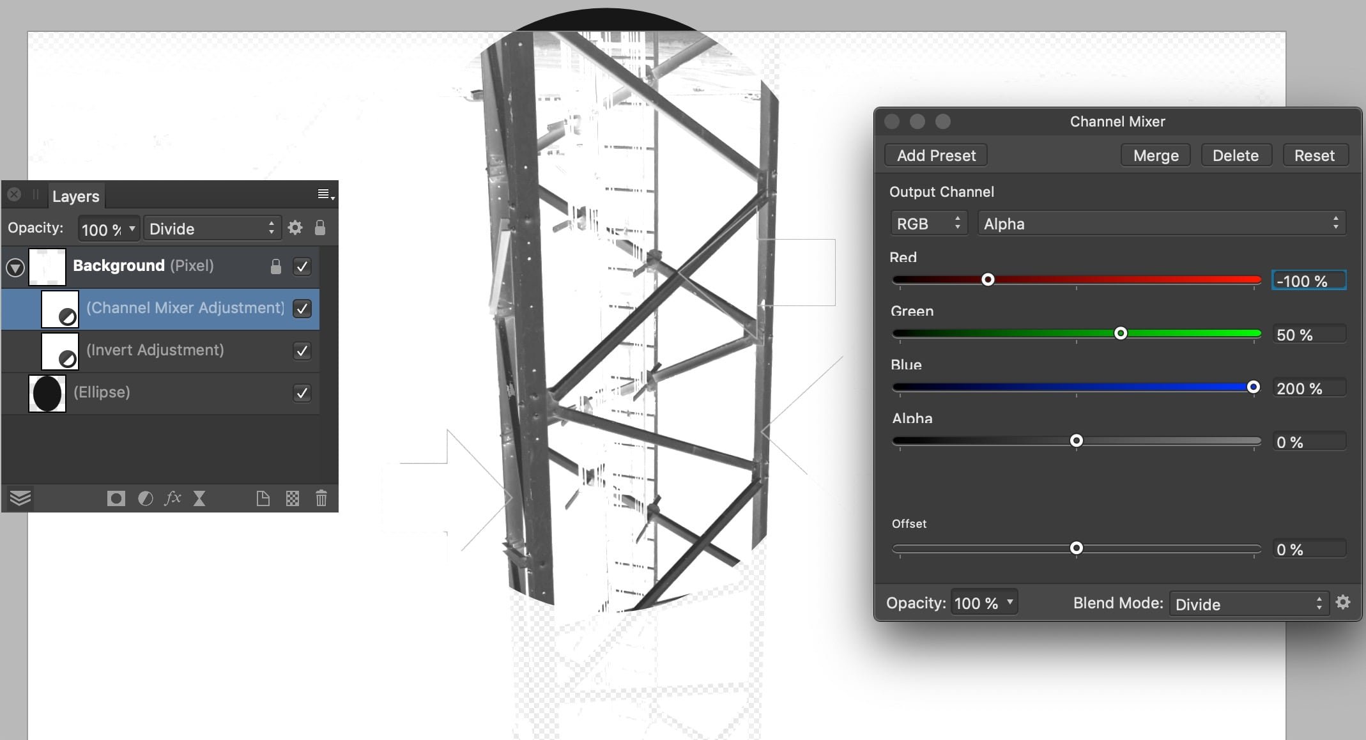This screenshot has width=1366, height=740.
Task: Open blend options gear in Layers panel
Action: coord(295,227)
